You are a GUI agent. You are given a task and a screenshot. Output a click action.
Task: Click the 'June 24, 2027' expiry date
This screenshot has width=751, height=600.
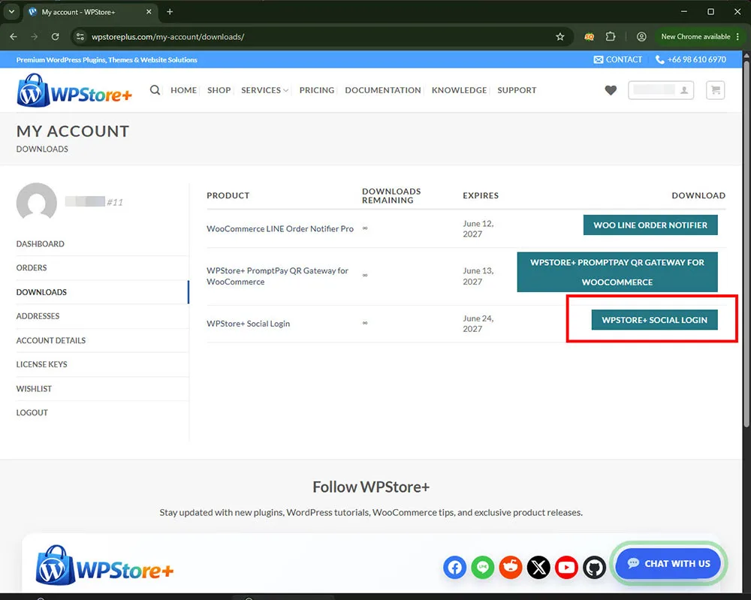coord(478,324)
